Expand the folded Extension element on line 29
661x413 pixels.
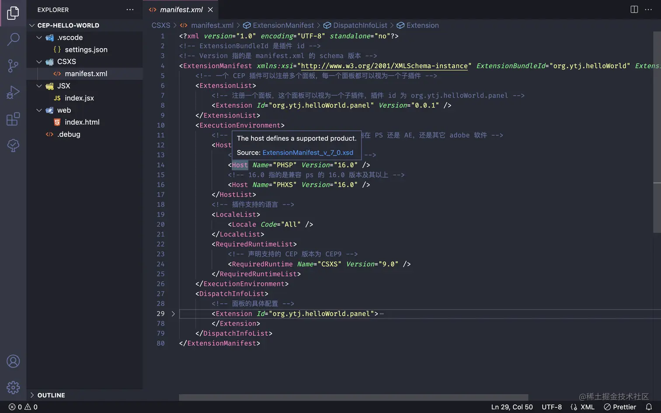coord(173,313)
